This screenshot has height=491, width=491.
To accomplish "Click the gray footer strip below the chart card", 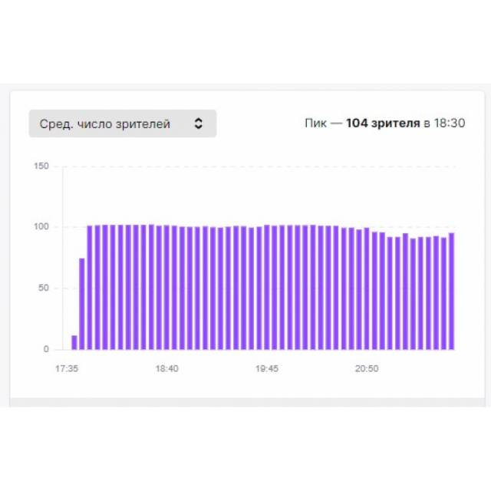I will pyautogui.click(x=247, y=402).
